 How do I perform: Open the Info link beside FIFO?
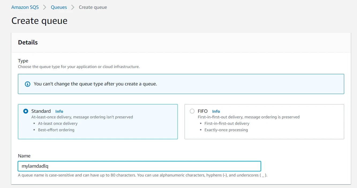coord(216,111)
